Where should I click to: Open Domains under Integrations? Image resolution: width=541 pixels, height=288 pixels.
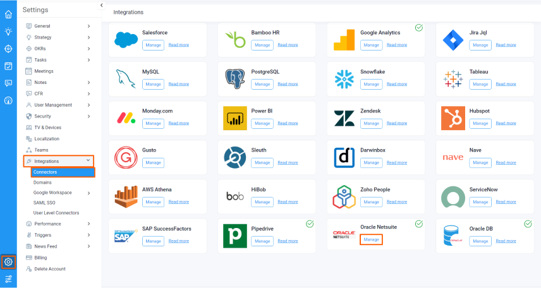[x=42, y=183]
